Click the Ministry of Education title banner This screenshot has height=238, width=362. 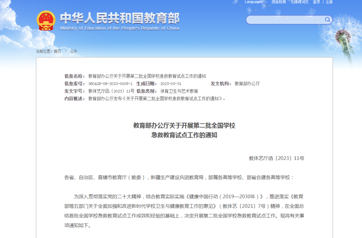[120, 21]
